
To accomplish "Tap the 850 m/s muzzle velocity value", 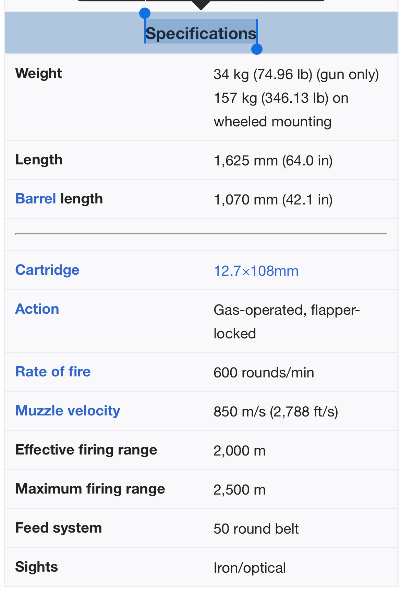I will (x=276, y=412).
